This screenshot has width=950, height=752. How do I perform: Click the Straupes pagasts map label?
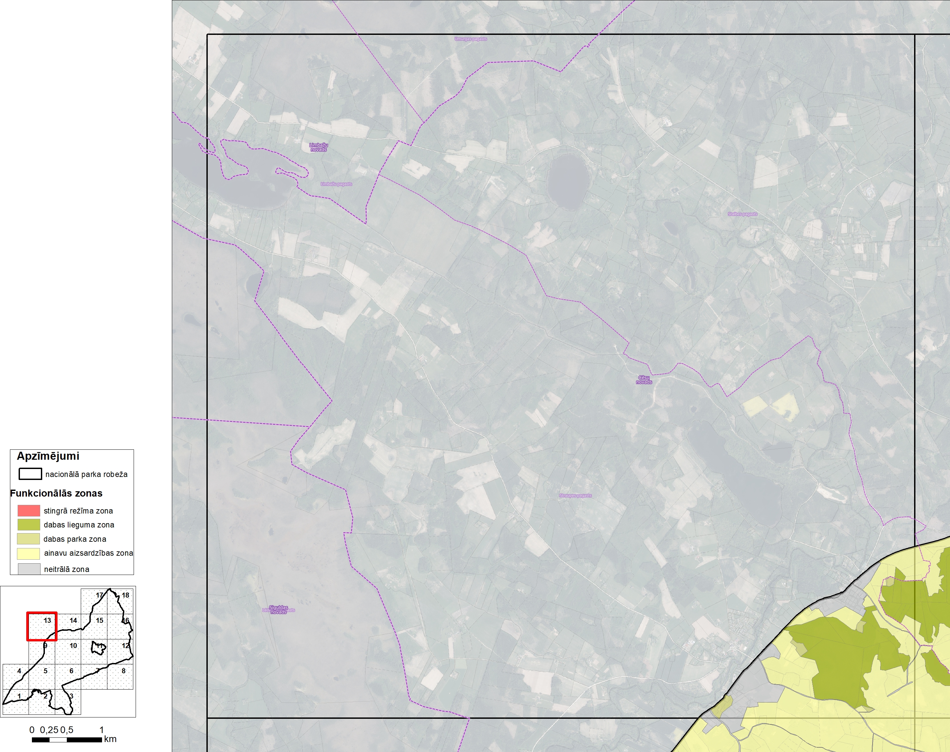[575, 496]
